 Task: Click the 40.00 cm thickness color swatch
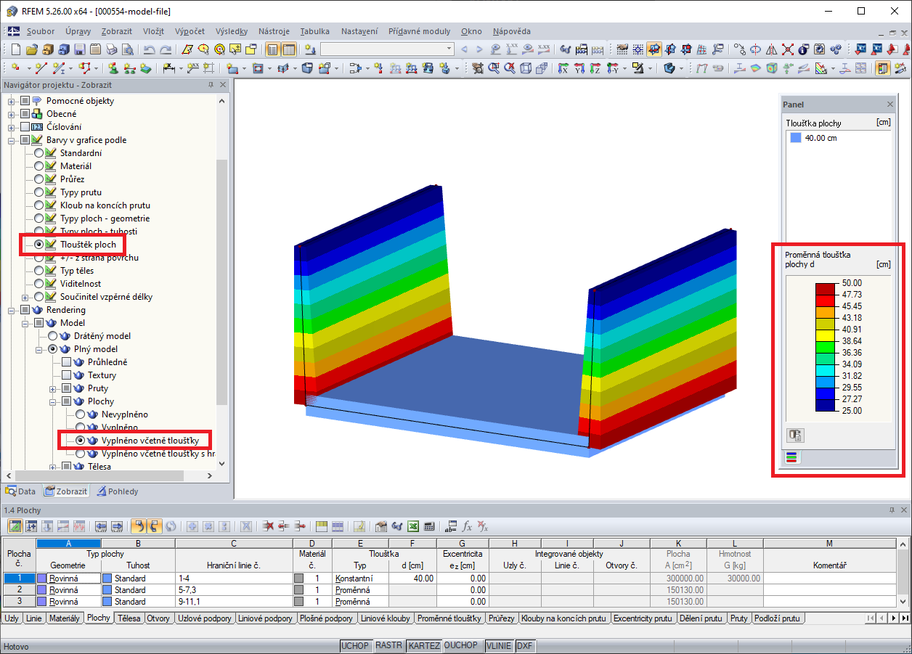(796, 138)
